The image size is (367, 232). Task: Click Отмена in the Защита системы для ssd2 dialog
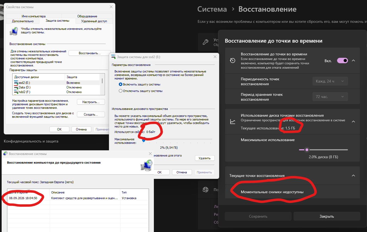(182, 172)
